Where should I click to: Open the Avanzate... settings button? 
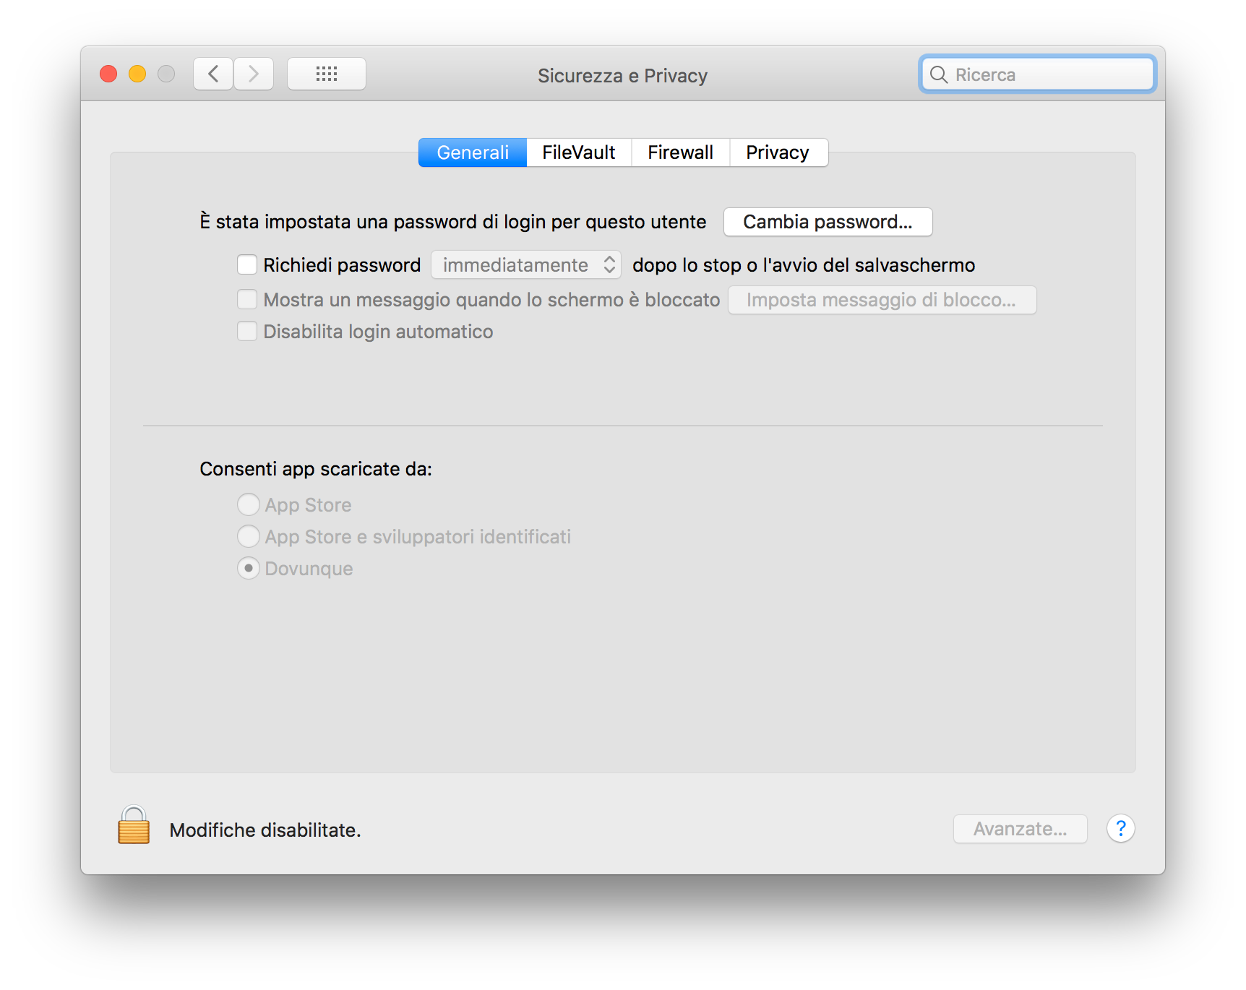(x=1021, y=829)
